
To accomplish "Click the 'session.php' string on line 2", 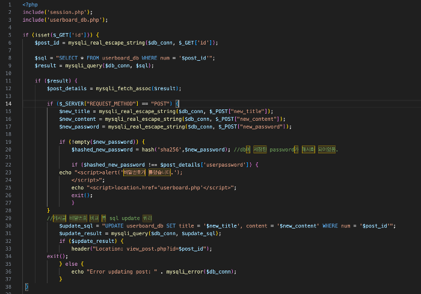I will [68, 12].
